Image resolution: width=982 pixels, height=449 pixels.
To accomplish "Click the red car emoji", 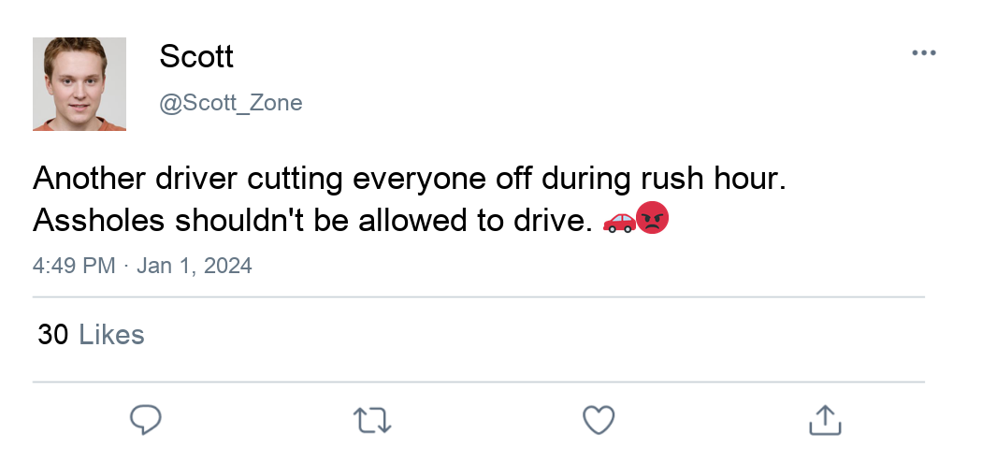I will click(x=619, y=221).
